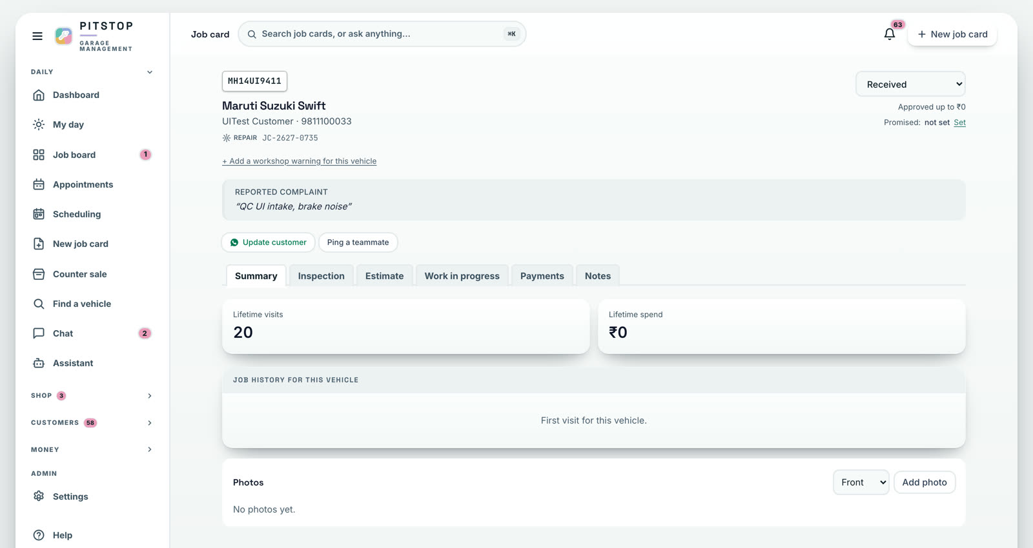The width and height of the screenshot is (1033, 548).
Task: Click the Pitstop logo icon
Action: tap(63, 36)
